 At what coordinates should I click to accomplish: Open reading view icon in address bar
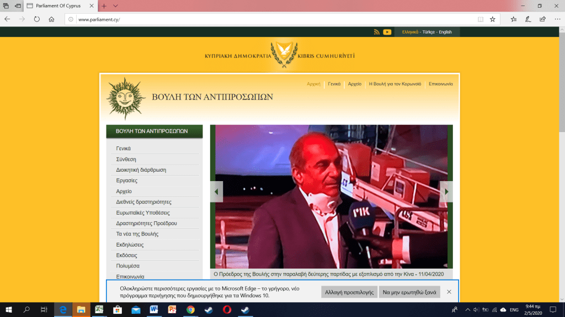(x=480, y=19)
